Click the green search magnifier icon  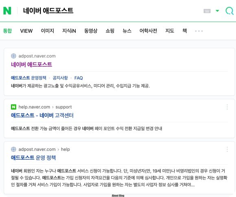tap(229, 11)
